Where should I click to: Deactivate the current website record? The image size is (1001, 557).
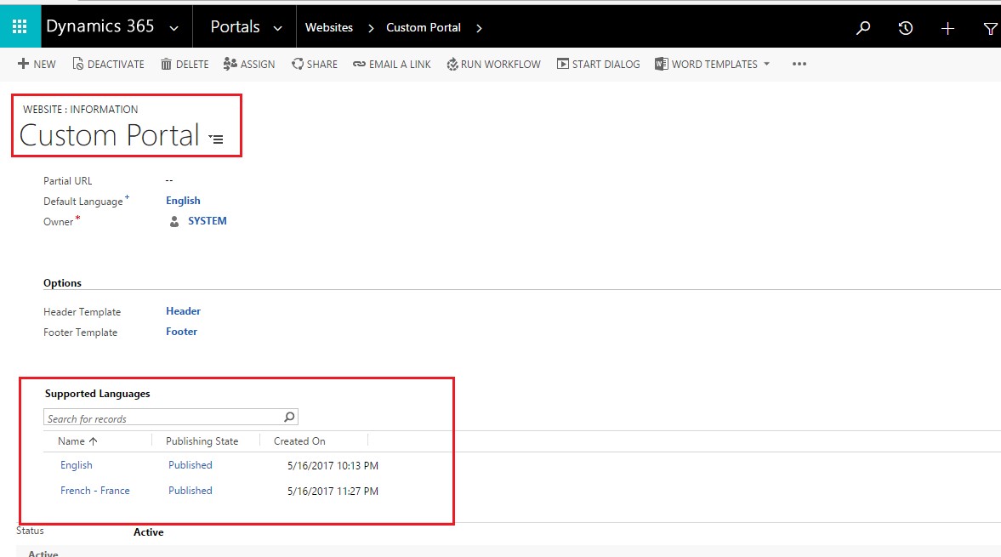(108, 64)
